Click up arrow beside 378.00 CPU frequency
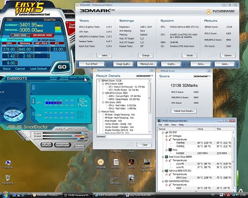This screenshot has width=248, height=198. [17, 48]
